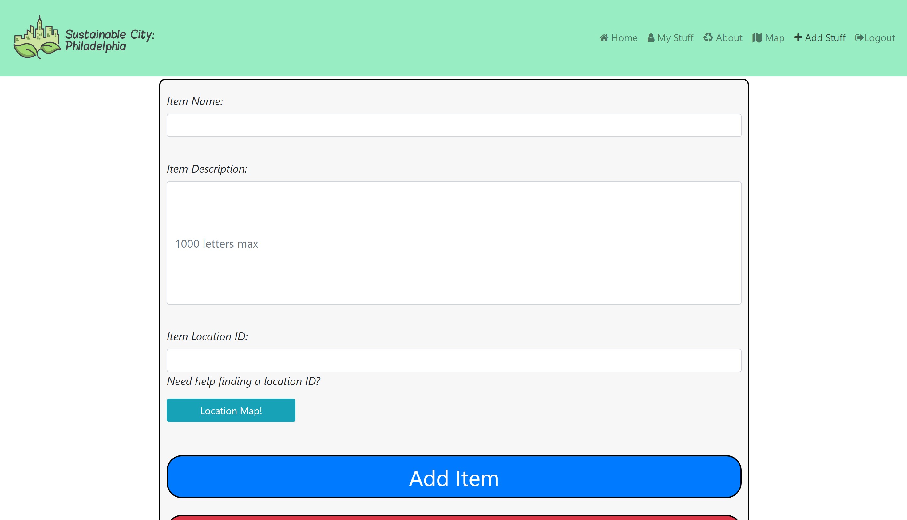Open the About nav link
Screen dimensions: 907x520
point(729,38)
